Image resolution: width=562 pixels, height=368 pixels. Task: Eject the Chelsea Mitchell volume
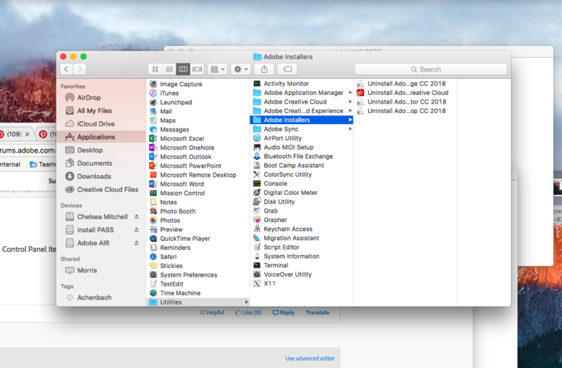(x=137, y=217)
